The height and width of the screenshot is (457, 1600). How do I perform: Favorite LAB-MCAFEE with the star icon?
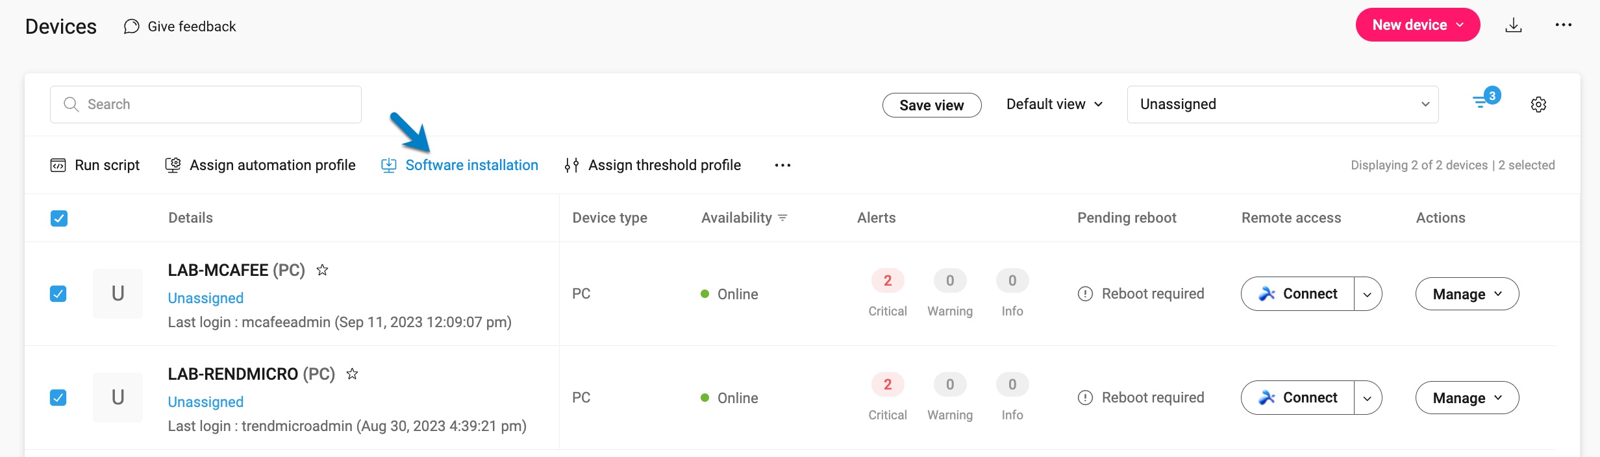click(x=322, y=270)
